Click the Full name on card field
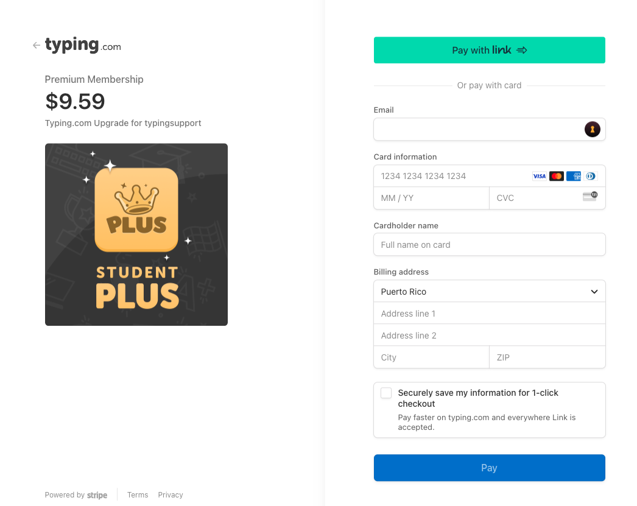 pos(489,245)
